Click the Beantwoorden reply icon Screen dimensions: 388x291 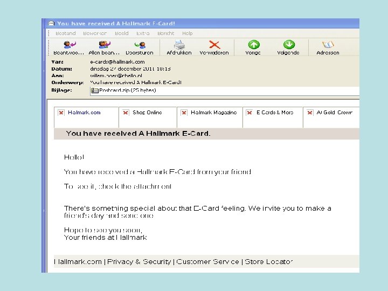(70, 45)
